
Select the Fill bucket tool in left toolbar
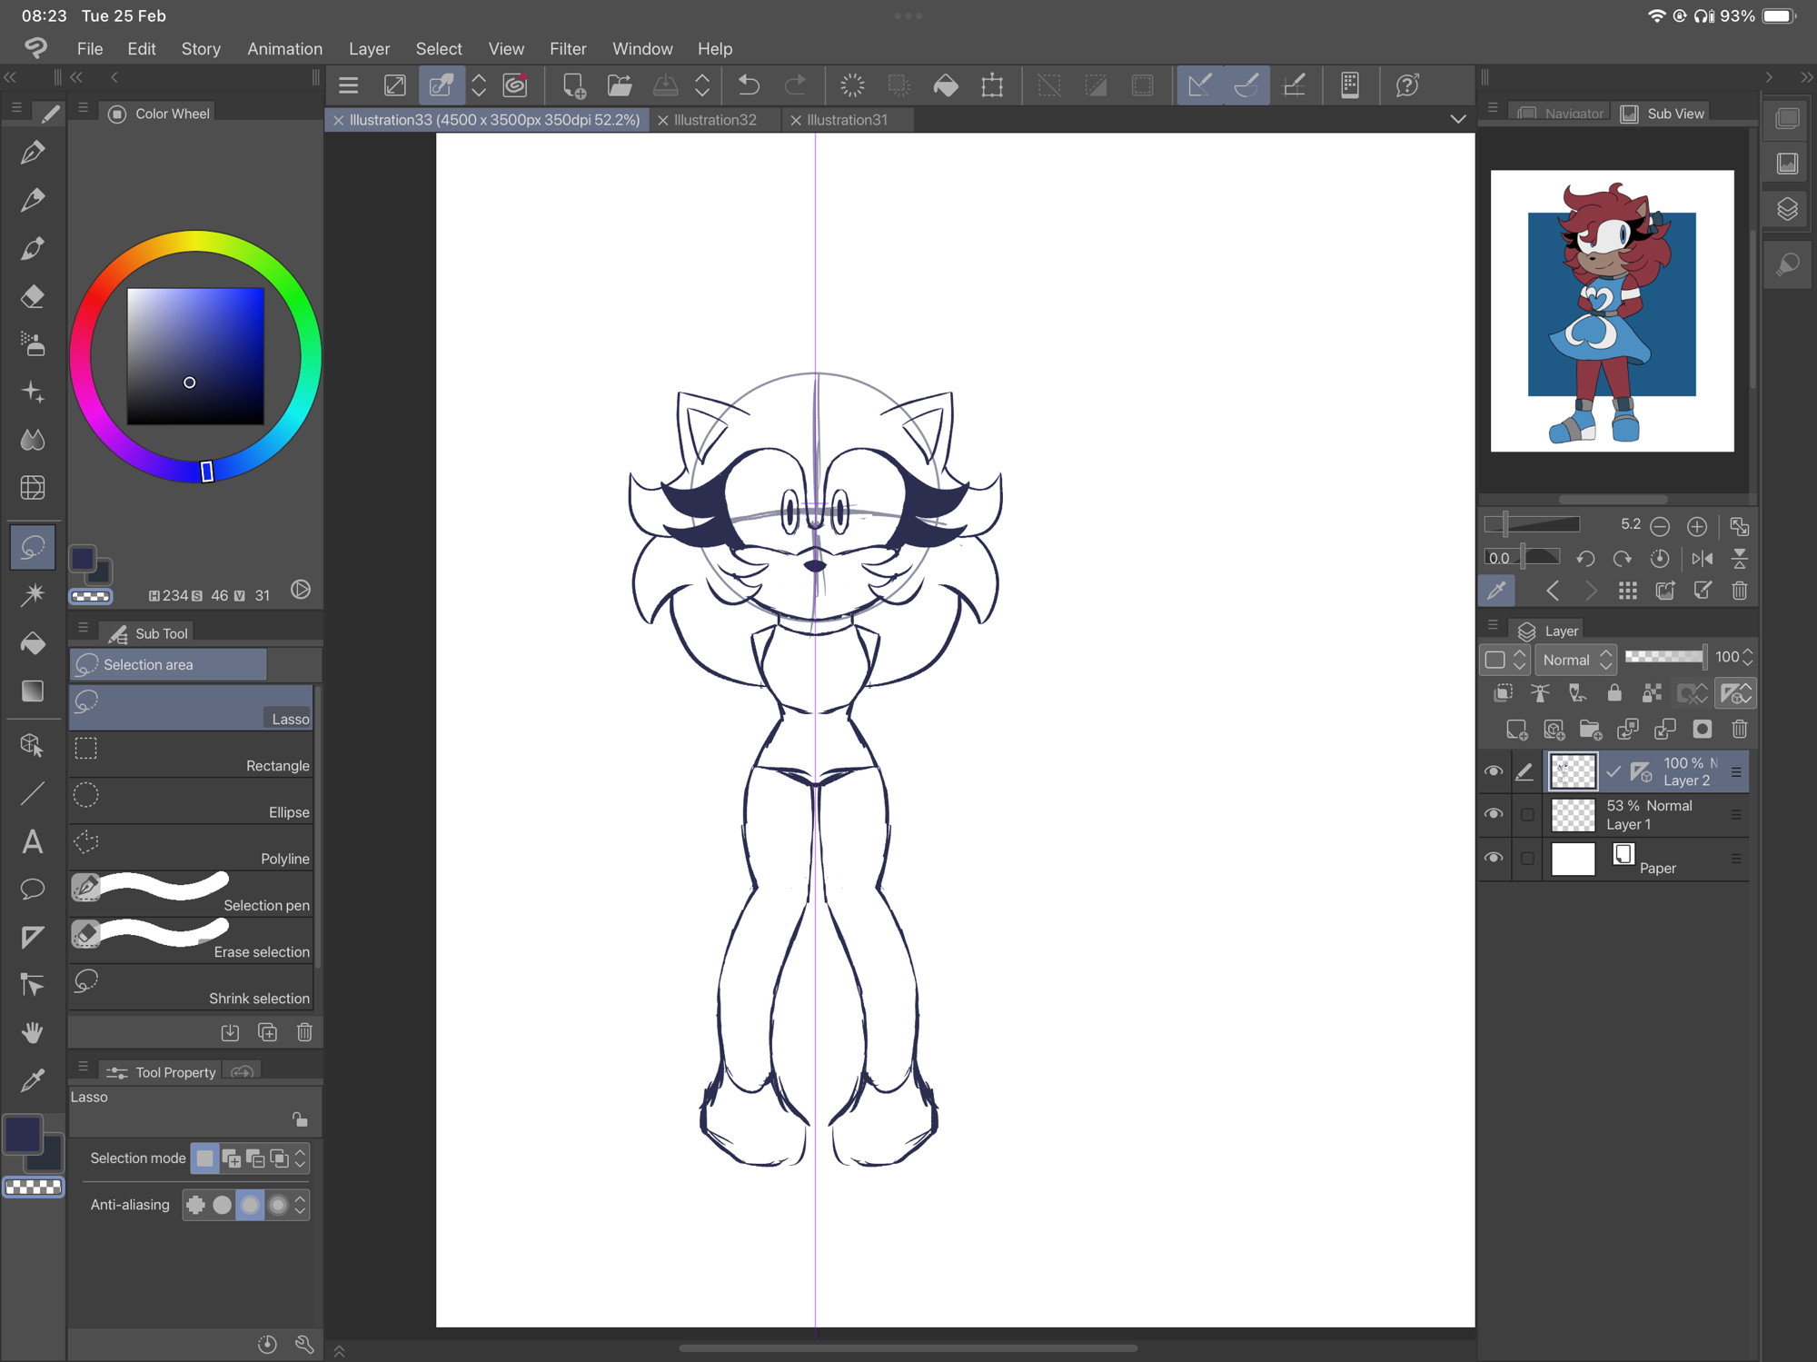point(33,643)
